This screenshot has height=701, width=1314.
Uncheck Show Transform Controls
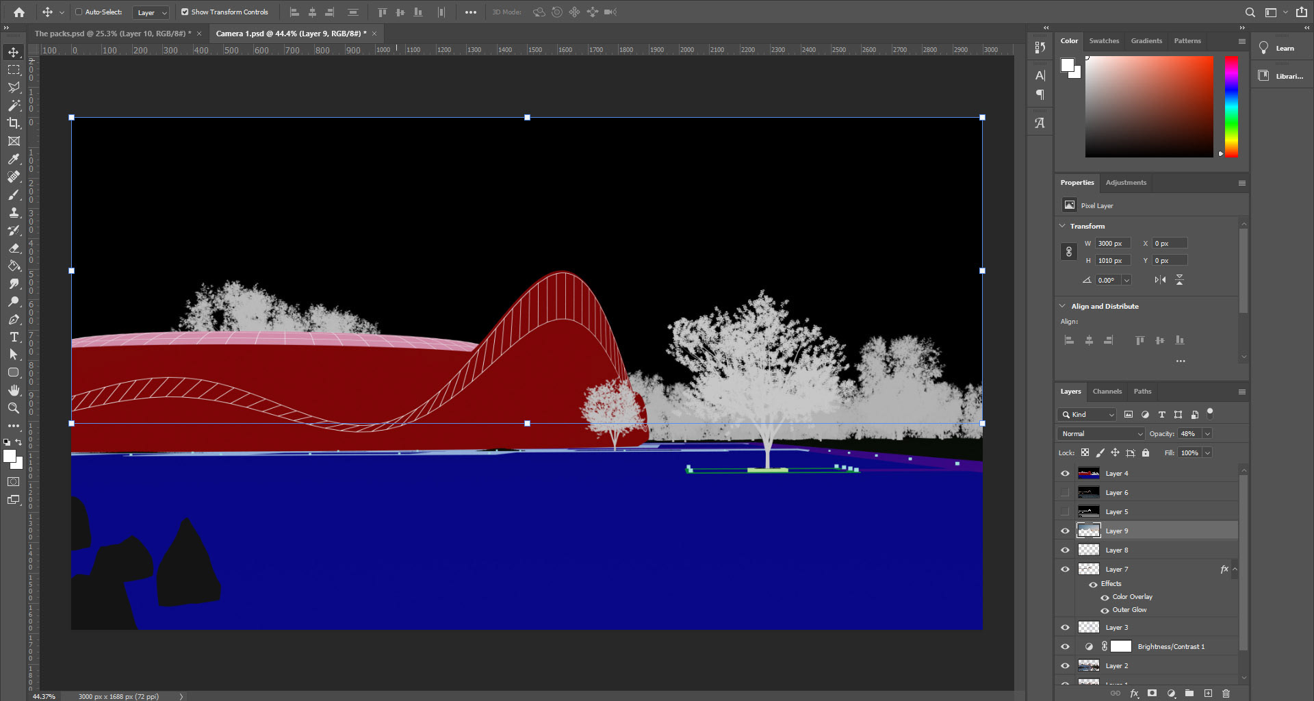point(185,12)
